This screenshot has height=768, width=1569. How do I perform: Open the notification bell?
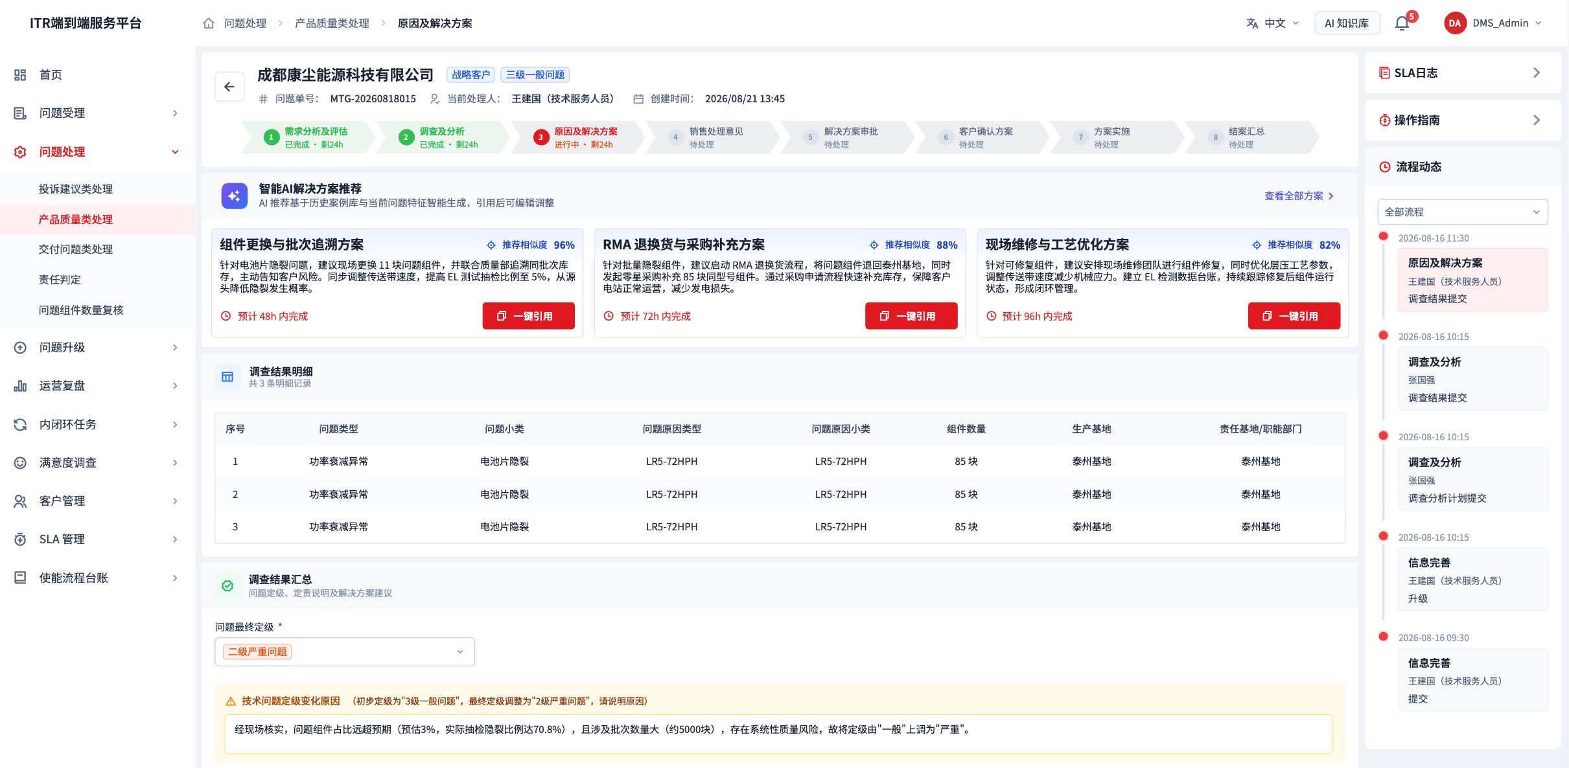click(x=1402, y=23)
